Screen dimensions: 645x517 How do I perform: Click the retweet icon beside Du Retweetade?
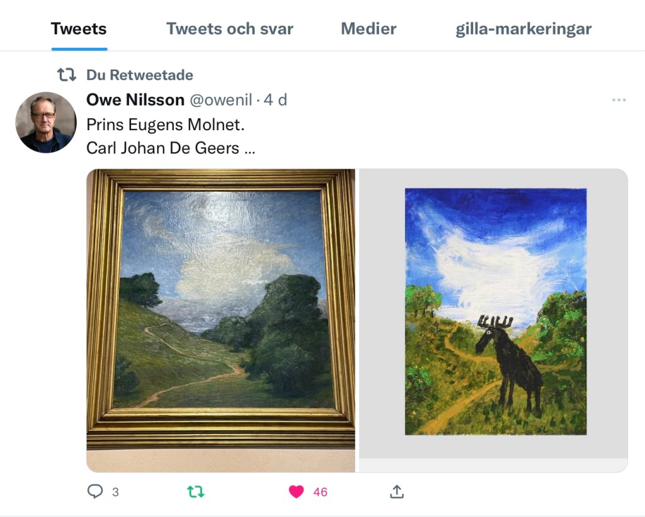point(67,75)
